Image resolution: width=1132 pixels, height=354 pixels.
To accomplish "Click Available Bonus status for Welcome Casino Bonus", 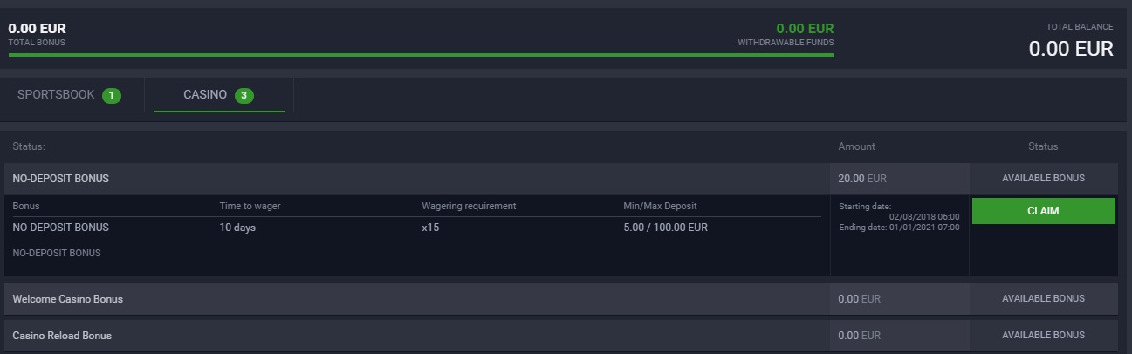I will click(1043, 299).
